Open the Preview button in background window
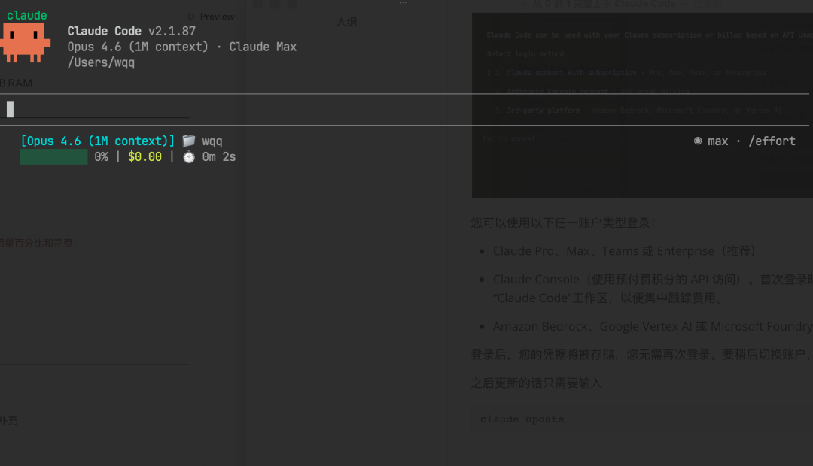Image resolution: width=813 pixels, height=466 pixels. click(x=211, y=17)
